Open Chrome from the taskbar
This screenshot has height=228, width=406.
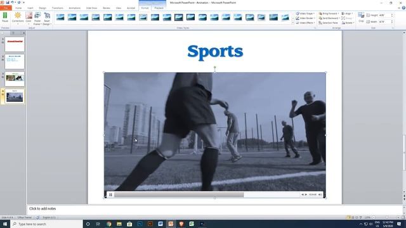[x=108, y=224]
